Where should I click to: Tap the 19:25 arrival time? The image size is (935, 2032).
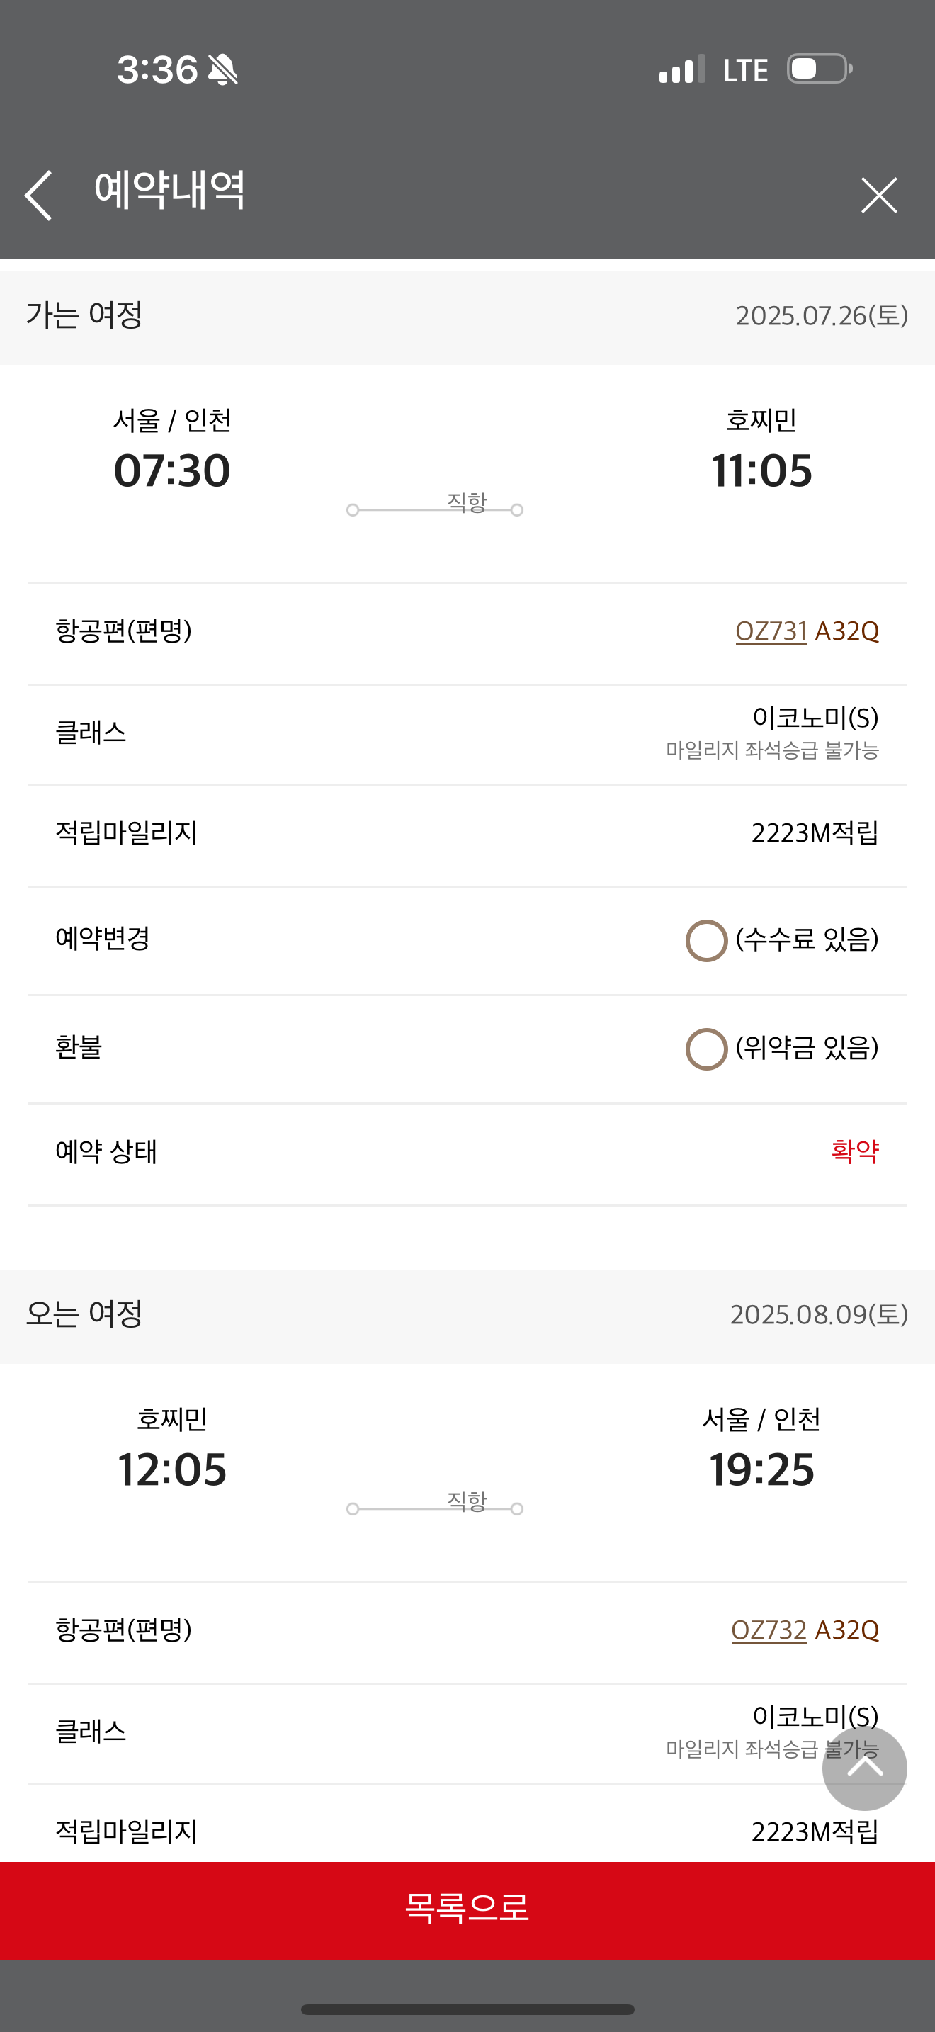pos(761,1469)
